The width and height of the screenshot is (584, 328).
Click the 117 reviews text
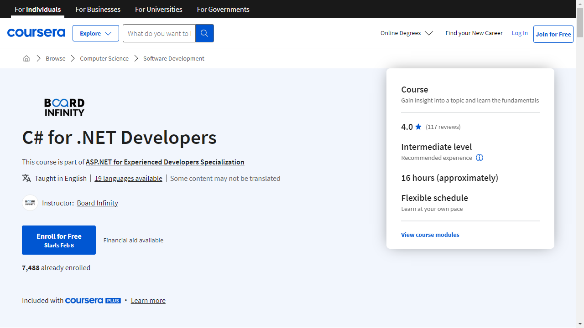[443, 127]
